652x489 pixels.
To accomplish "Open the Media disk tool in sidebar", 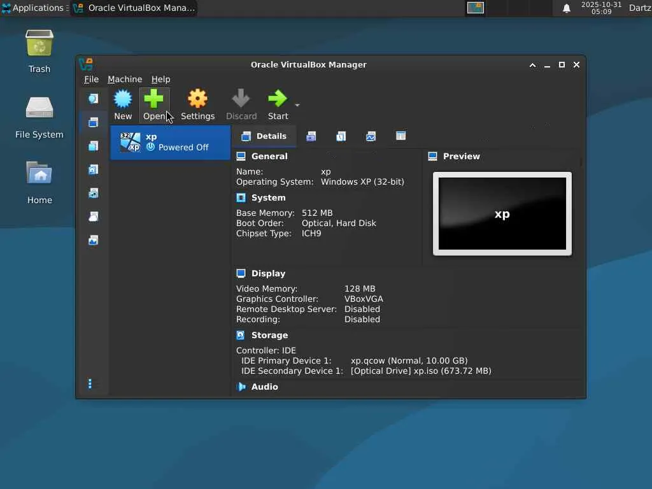I will coord(93,169).
